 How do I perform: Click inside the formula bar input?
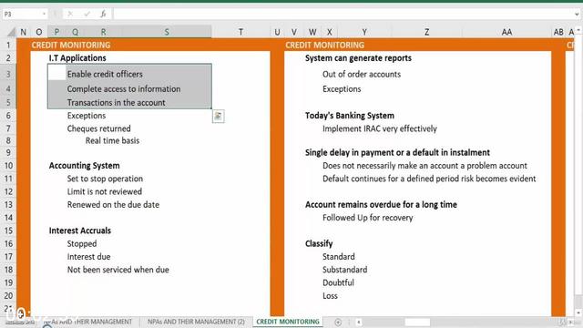pyautogui.click(x=344, y=15)
